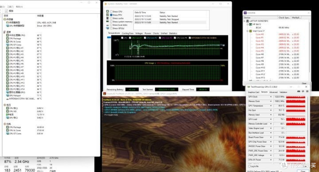Viewport: 319px width, 172px height.
Task: Open the GPU Clock sensor dropdown
Action: [x=271, y=97]
